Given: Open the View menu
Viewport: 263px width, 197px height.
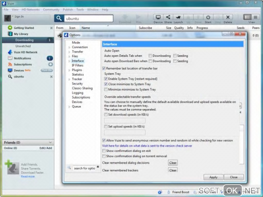Looking at the screenshot, I should 15,10.
